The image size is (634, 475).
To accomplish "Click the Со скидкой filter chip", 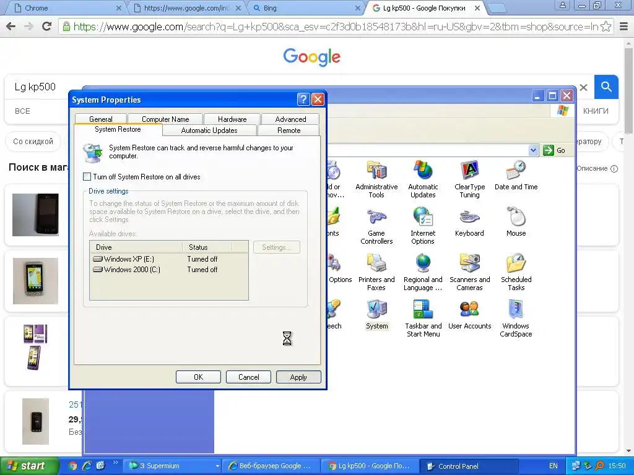I will point(33,142).
